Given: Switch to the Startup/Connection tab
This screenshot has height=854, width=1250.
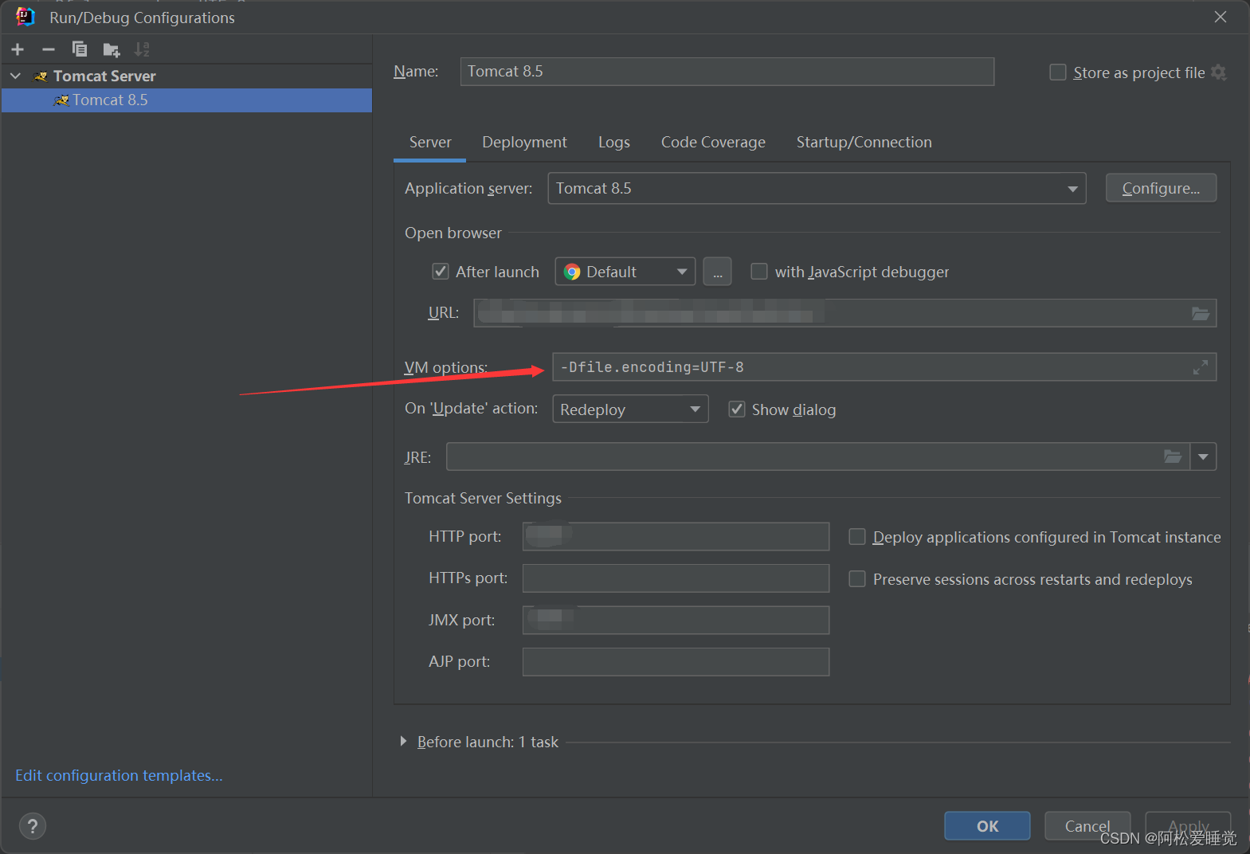Looking at the screenshot, I should point(864,143).
